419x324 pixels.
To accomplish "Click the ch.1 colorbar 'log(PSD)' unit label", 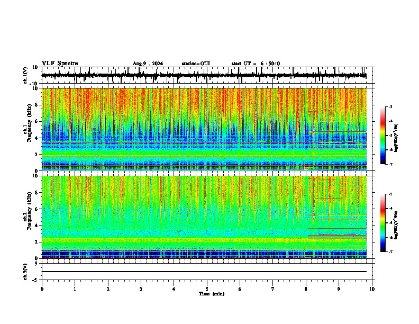I will tap(396, 138).
